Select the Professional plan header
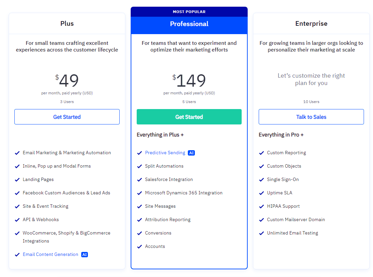The image size is (373, 277). (189, 24)
